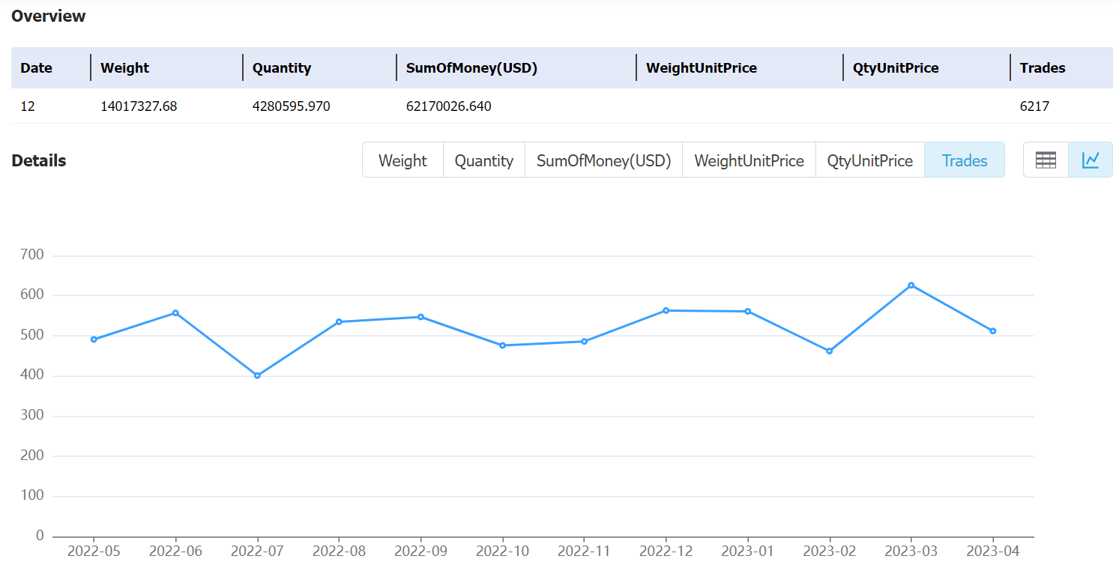Click the SumOfMoney(USD) column header
Image resolution: width=1119 pixels, height=574 pixels.
[x=471, y=67]
